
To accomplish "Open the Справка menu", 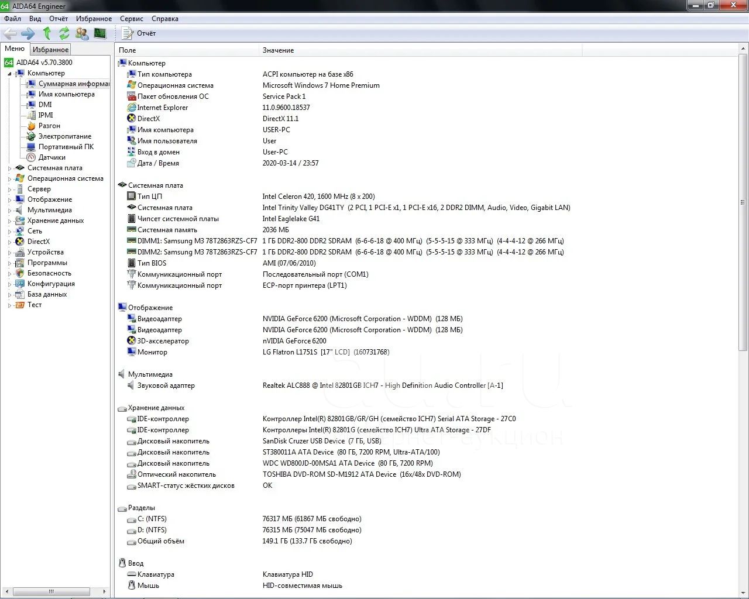I will pyautogui.click(x=165, y=19).
